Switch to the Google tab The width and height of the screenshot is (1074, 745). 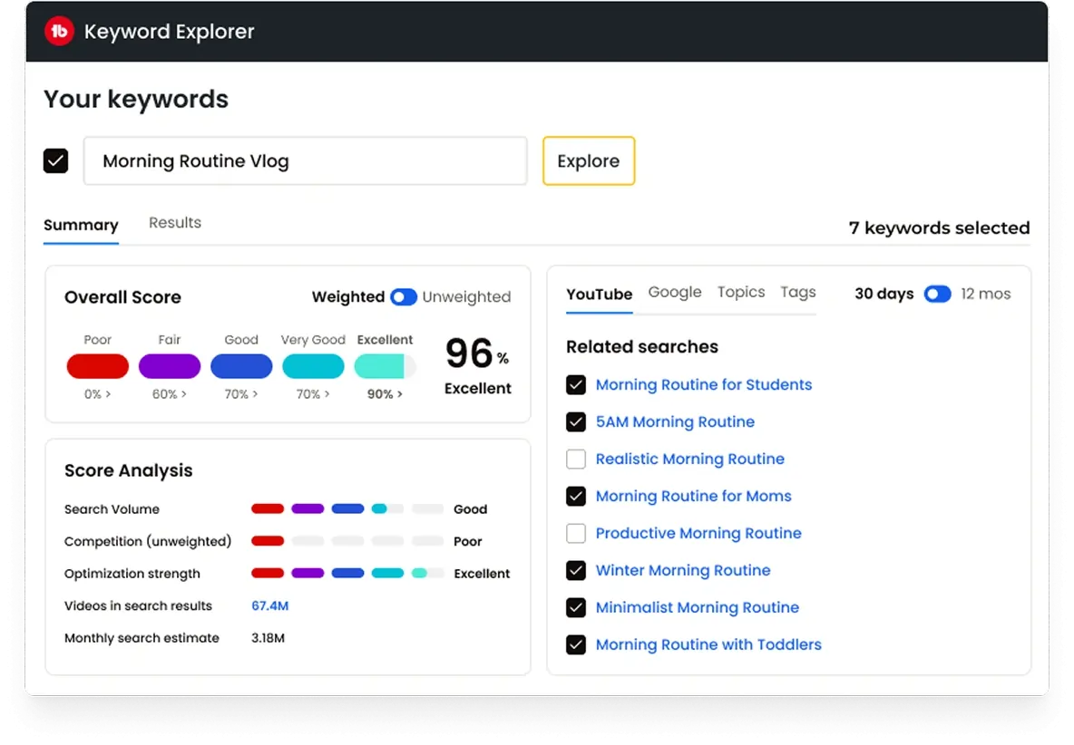(x=674, y=292)
